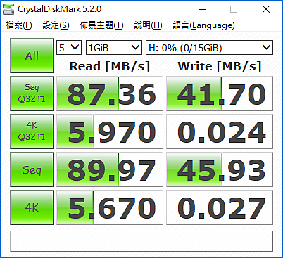Screen dimensions: 283x258
Task: Open the 佈景主題(T) menu
Action: point(101,25)
